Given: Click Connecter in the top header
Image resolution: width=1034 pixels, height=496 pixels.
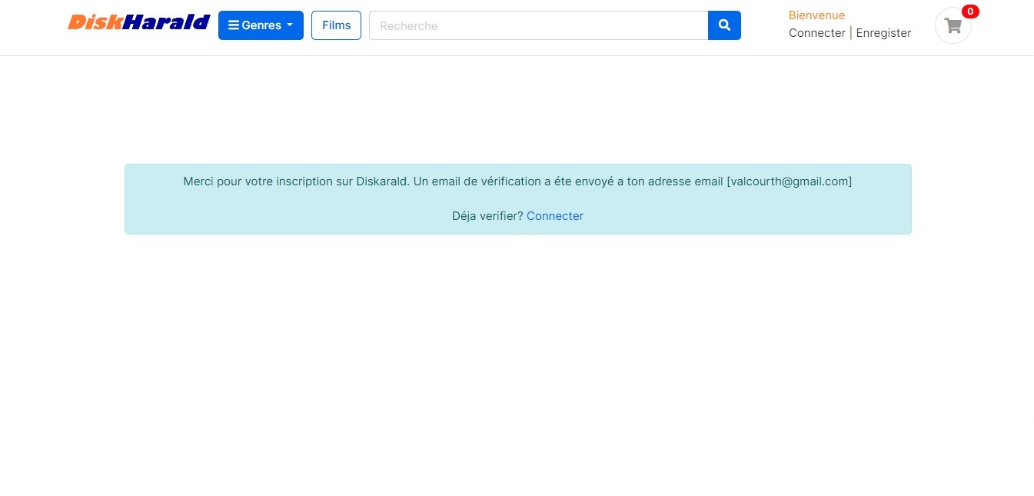Looking at the screenshot, I should click(x=816, y=33).
